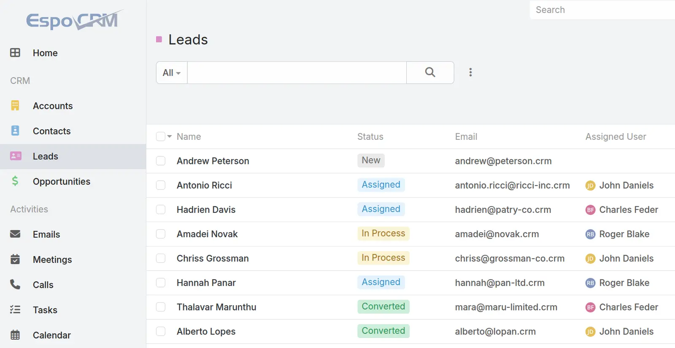Open Chriss Grossman lead record
Viewport: 675px width, 348px height.
click(213, 259)
